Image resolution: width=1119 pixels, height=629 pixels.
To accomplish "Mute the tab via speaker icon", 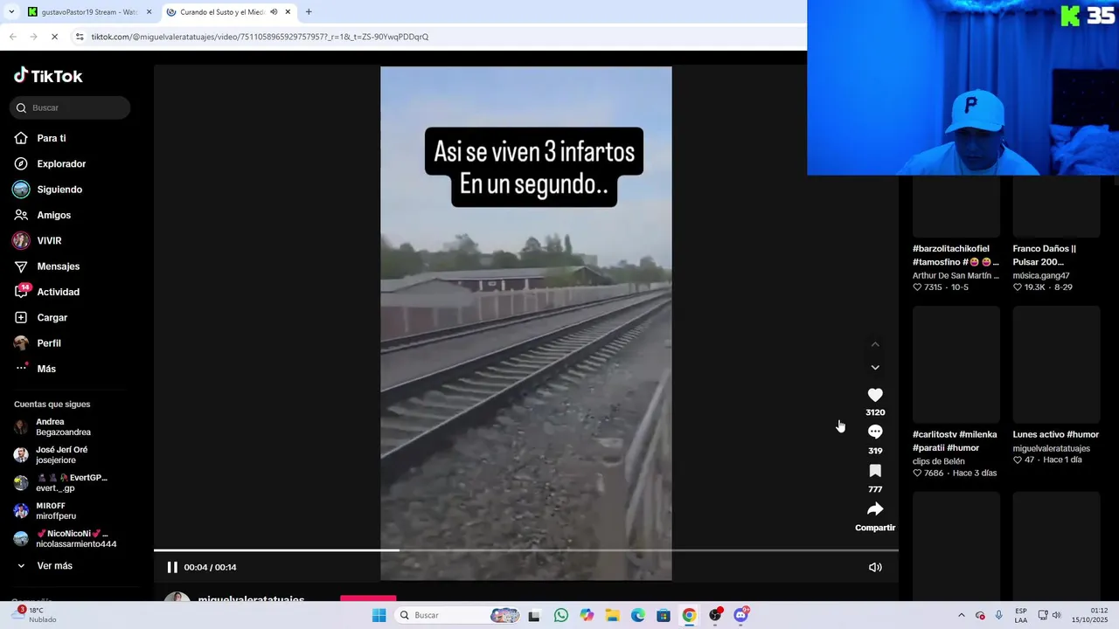I will pos(274,12).
